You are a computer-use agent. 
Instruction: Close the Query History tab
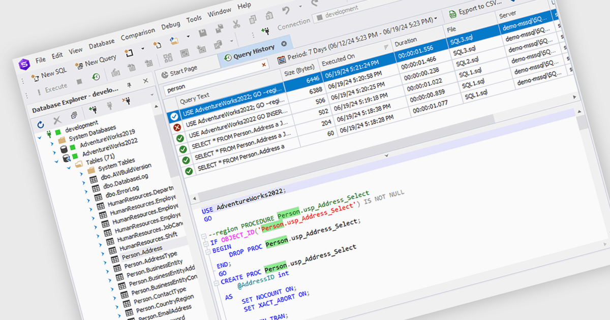coord(284,43)
